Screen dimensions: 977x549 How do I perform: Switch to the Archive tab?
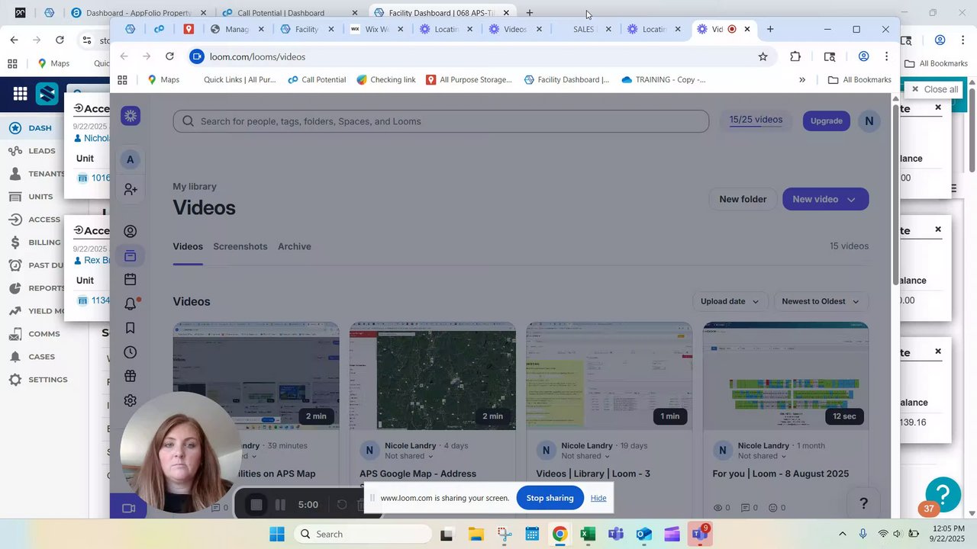[294, 246]
